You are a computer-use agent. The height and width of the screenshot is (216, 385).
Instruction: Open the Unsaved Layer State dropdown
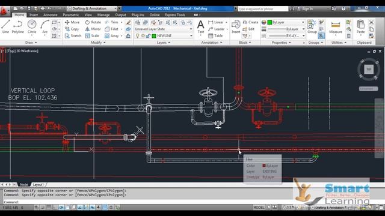coord(163,29)
